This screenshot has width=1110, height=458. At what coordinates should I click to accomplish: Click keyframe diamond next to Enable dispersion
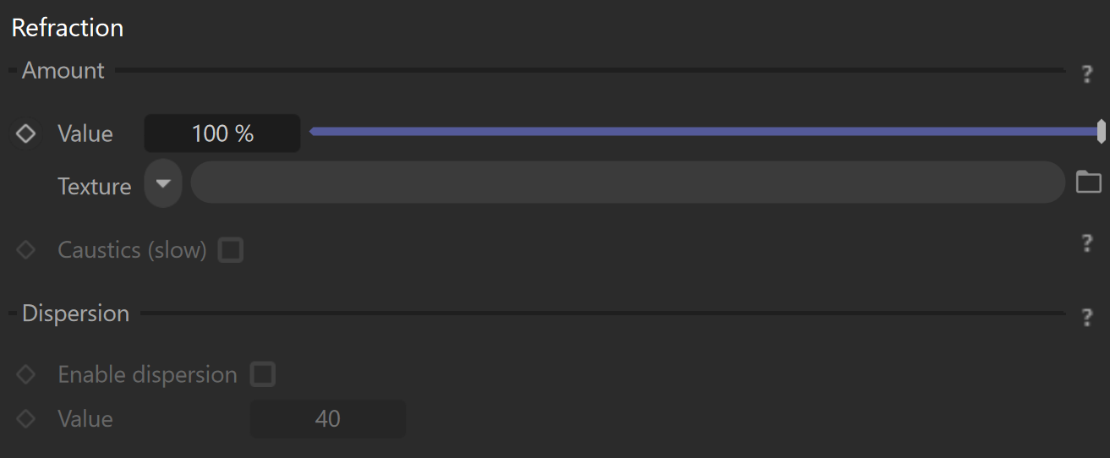25,374
